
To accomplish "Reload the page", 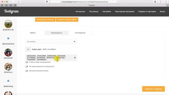I will 118,2.
